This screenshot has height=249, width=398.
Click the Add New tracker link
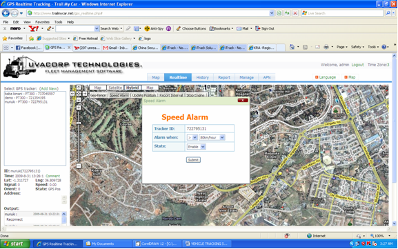(49, 88)
